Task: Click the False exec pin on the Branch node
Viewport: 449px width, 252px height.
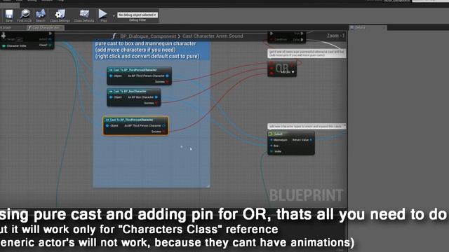Action: coord(302,40)
